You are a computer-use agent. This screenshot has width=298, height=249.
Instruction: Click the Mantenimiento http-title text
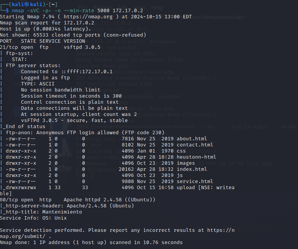tap(62, 212)
